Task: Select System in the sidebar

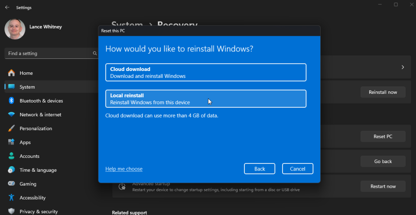Action: [x=27, y=87]
